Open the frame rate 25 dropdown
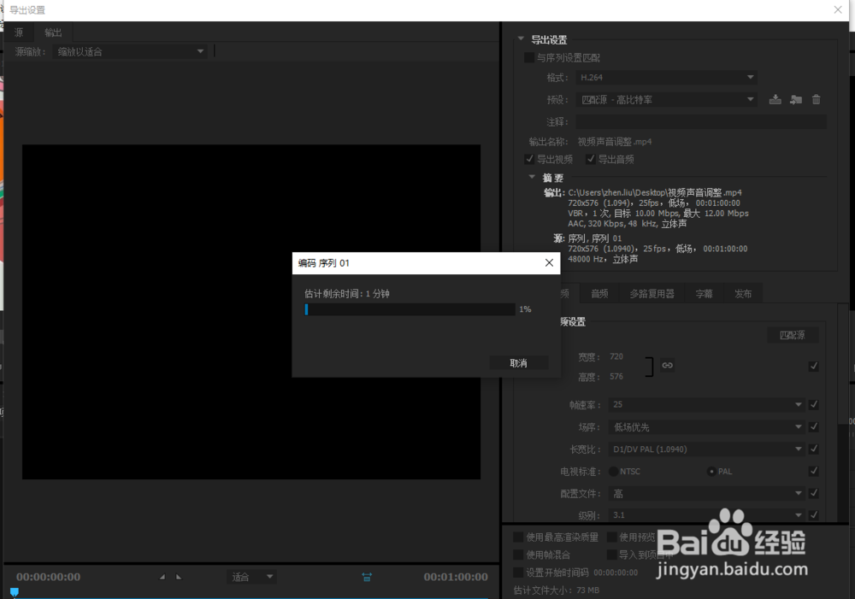855x599 pixels. 707,404
